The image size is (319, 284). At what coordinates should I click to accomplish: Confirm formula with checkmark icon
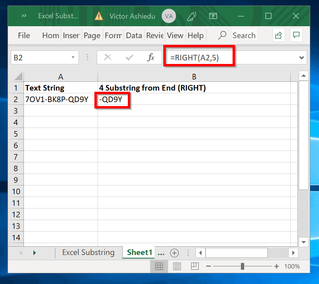click(129, 58)
